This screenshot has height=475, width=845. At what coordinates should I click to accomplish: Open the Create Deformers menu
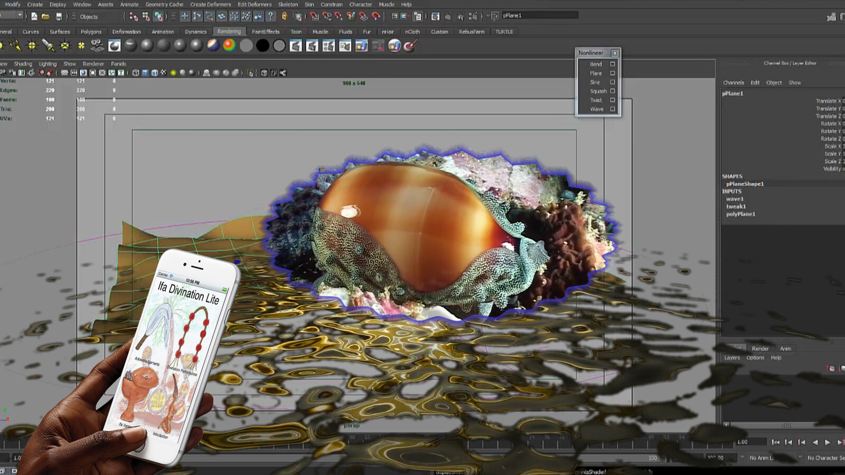point(210,4)
